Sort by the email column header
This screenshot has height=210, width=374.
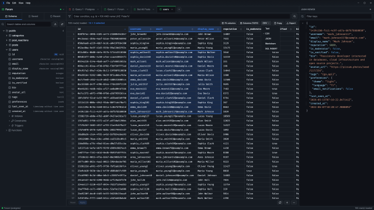(175, 29)
